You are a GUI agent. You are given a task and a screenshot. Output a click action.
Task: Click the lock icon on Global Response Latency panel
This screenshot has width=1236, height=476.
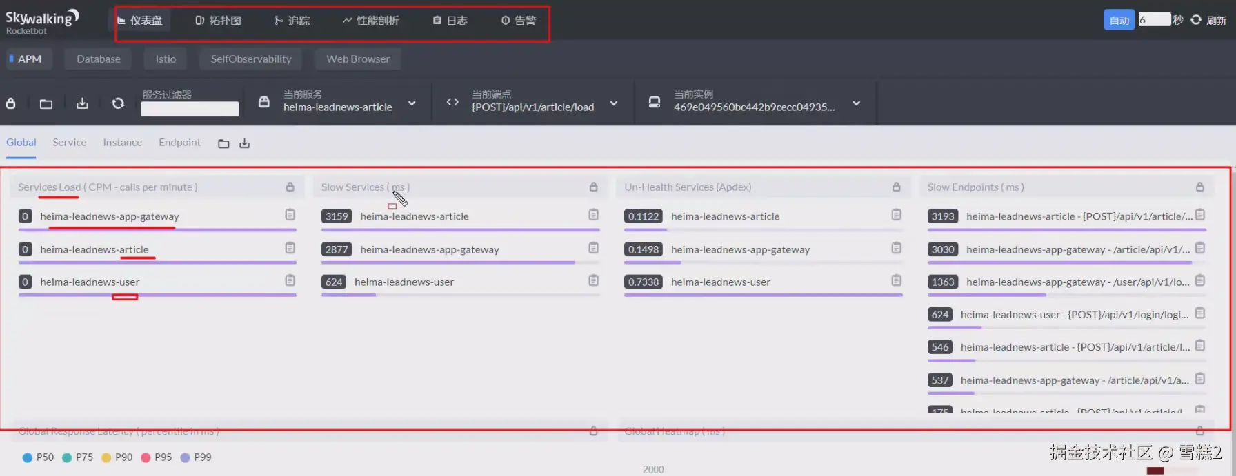pyautogui.click(x=594, y=431)
